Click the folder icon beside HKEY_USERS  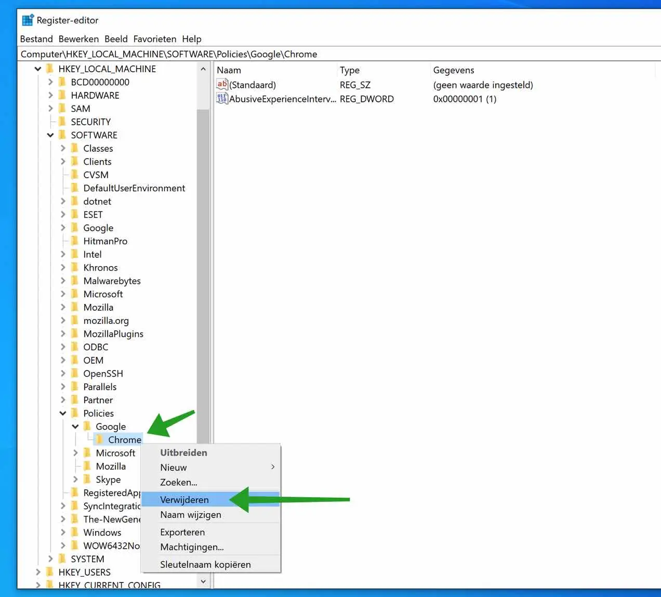coord(49,572)
